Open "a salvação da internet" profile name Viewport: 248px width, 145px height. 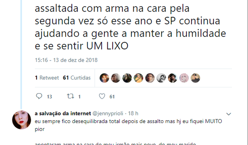[x=63, y=114]
